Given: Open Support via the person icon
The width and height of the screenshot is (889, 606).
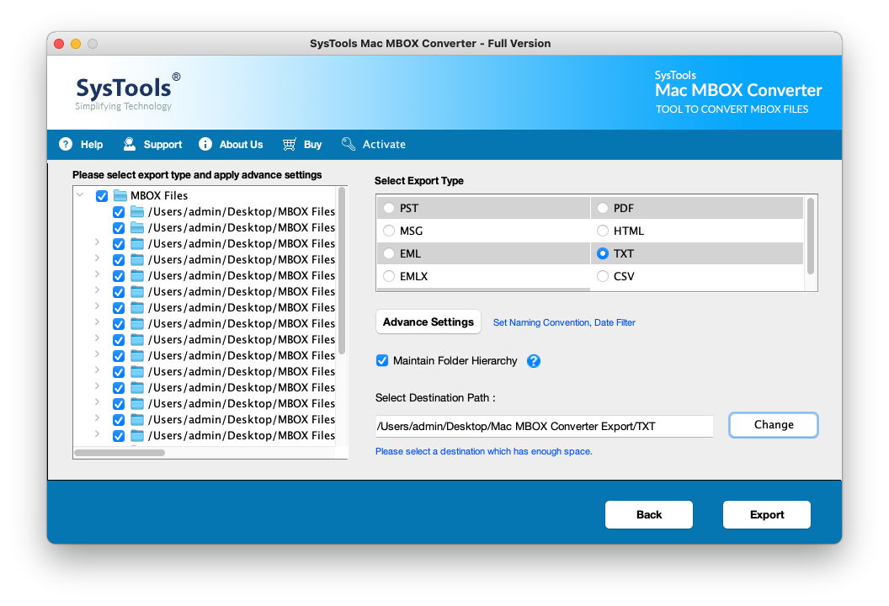Looking at the screenshot, I should [130, 145].
